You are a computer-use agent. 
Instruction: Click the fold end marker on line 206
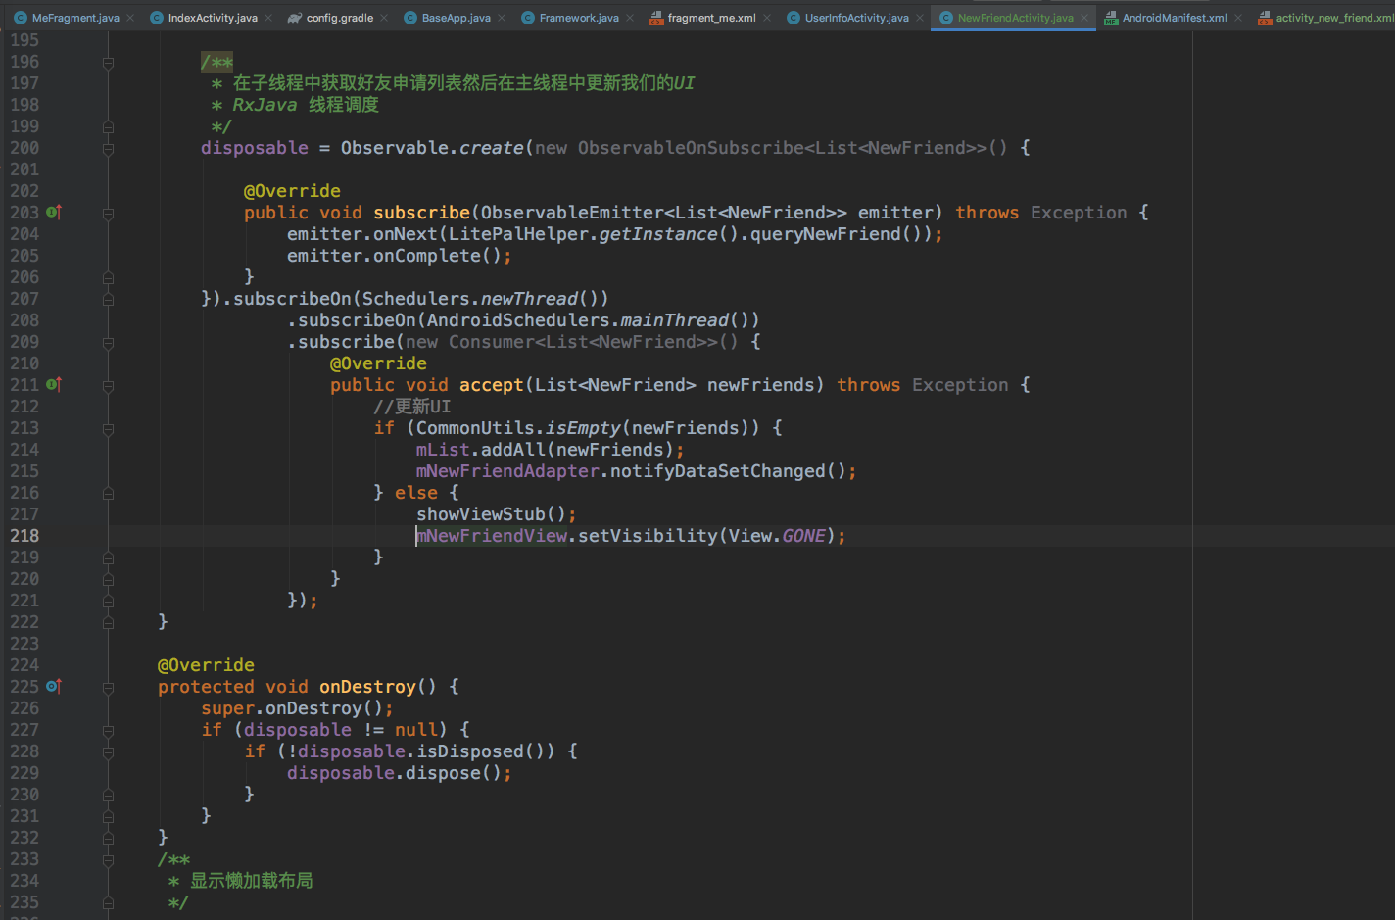click(x=108, y=278)
